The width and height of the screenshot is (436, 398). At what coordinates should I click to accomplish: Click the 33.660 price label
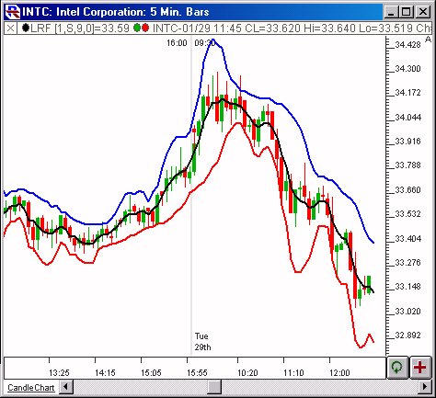(407, 190)
